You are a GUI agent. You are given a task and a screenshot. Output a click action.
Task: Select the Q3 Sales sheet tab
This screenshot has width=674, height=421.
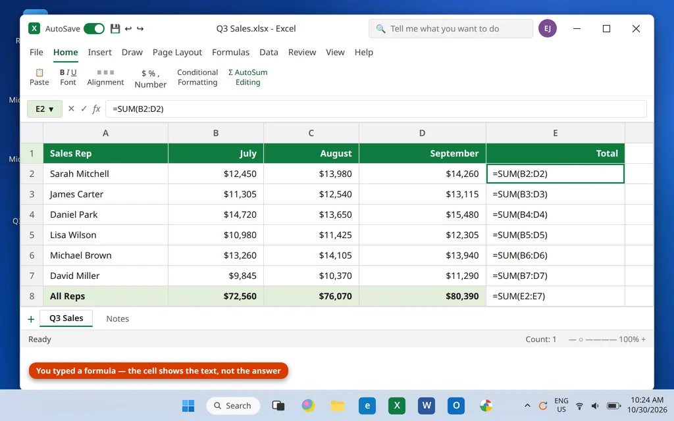pos(66,318)
